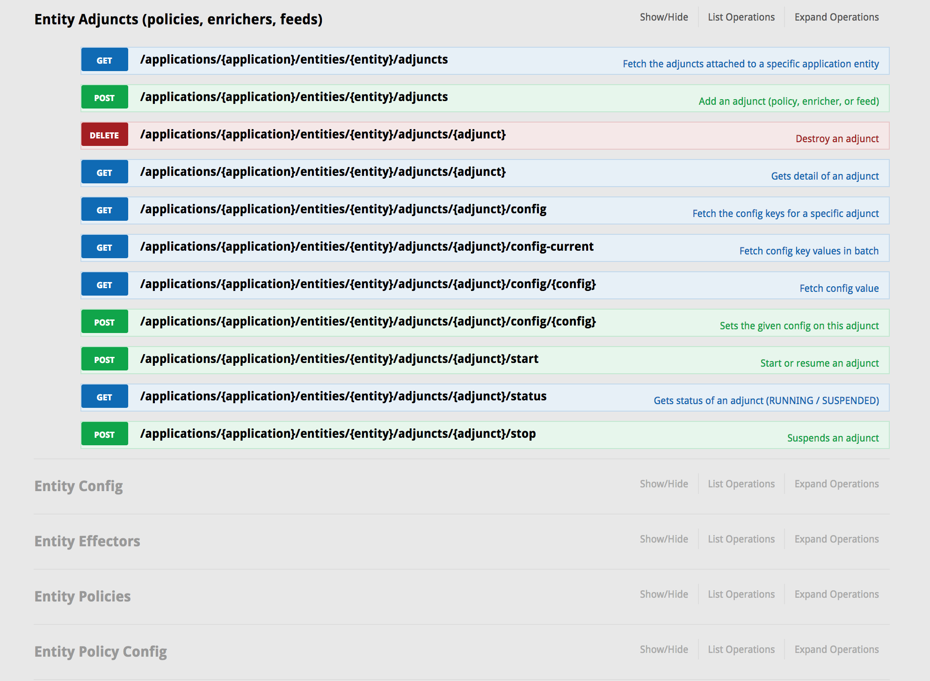This screenshot has height=681, width=930.
Task: Toggle Show/Hide for Entity Config section
Action: 663,484
